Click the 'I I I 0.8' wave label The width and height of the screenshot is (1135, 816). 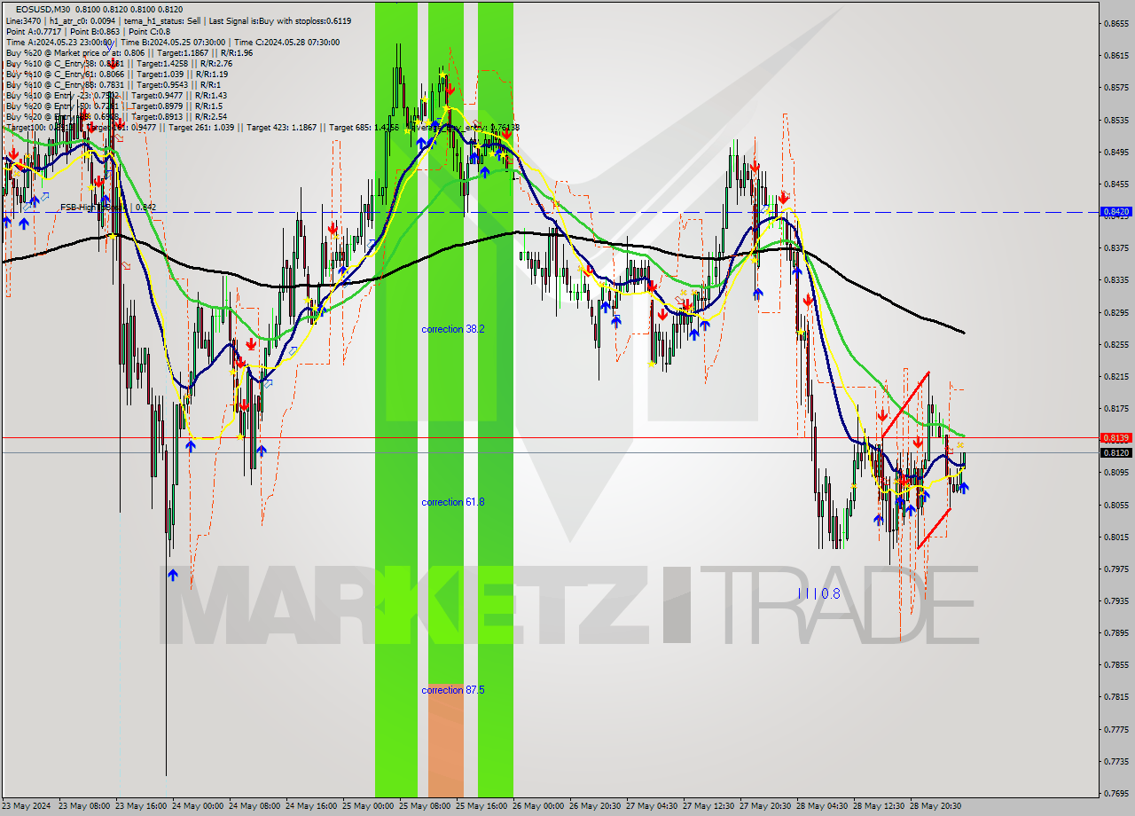(818, 594)
